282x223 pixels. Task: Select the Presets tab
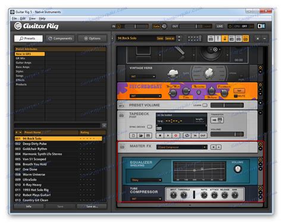[x=29, y=39]
